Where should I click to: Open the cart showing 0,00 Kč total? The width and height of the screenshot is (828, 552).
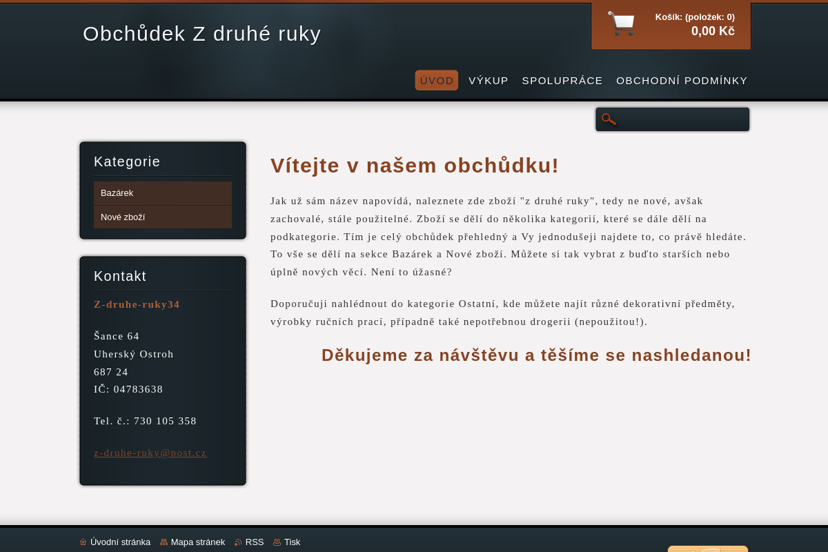click(x=713, y=31)
